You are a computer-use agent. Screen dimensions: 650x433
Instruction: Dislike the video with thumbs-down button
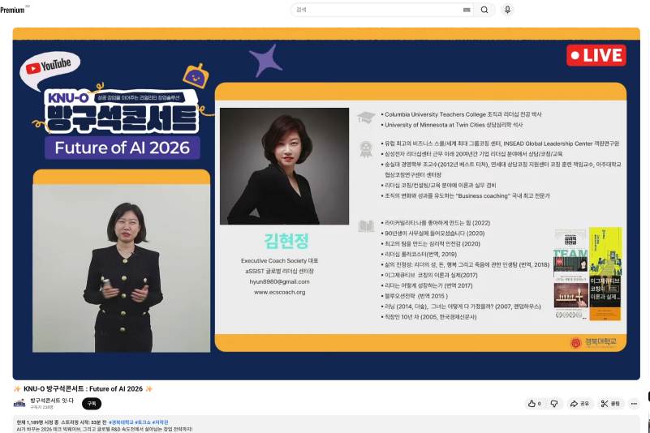553,404
